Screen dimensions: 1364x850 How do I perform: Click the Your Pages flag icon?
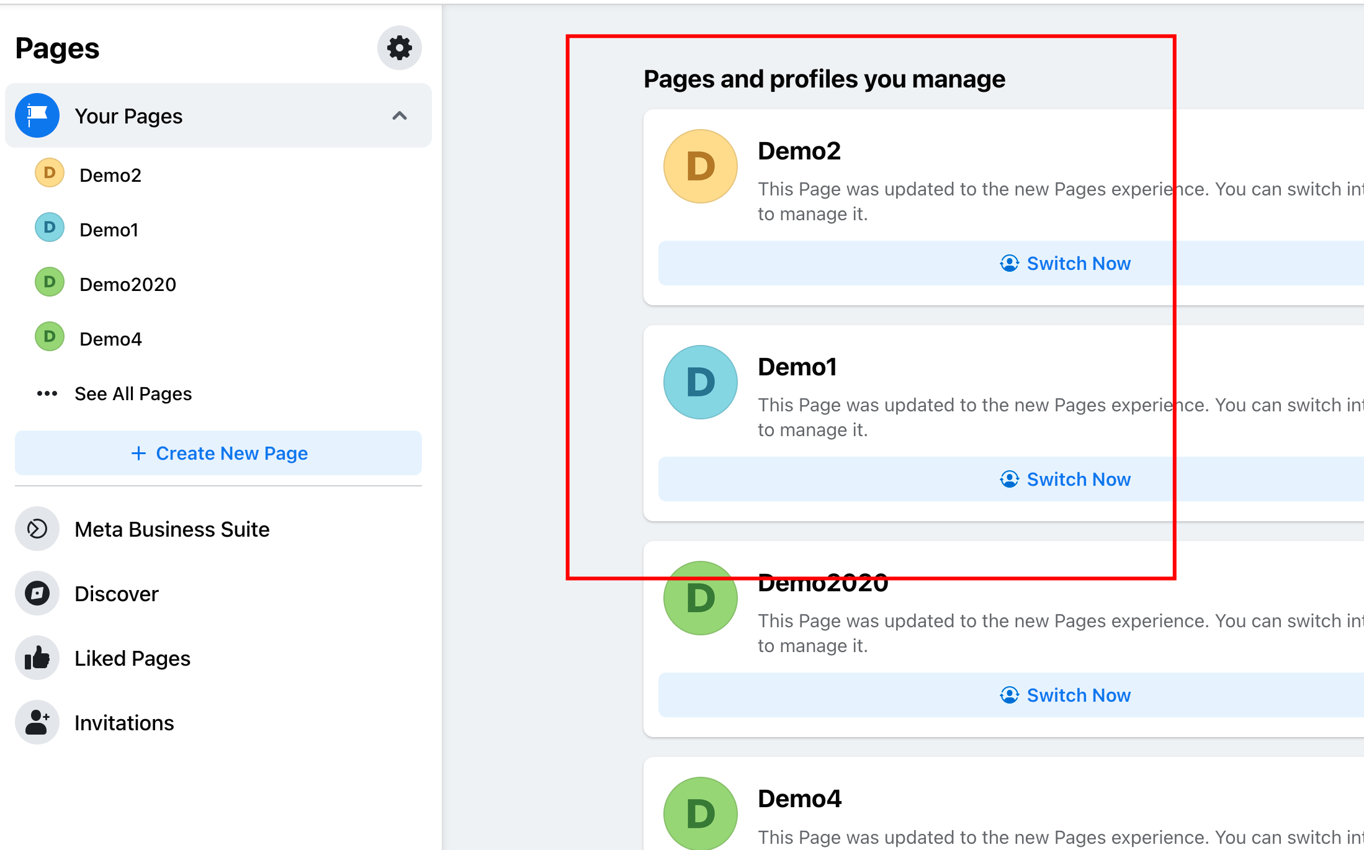37,115
